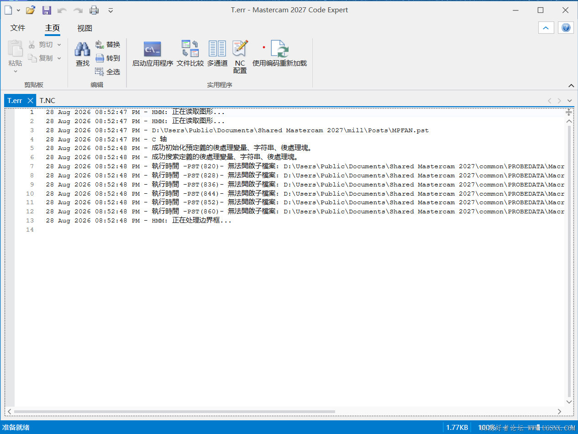Click line 6 成功搜索定義 message

[172, 157]
